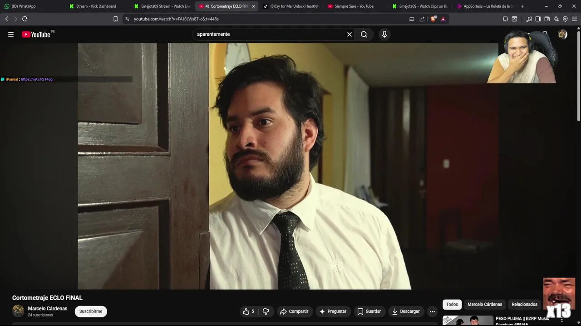Close the Cortometraje ECLO FINAL tab
Screen dimensions: 581x326
[x=253, y=6]
